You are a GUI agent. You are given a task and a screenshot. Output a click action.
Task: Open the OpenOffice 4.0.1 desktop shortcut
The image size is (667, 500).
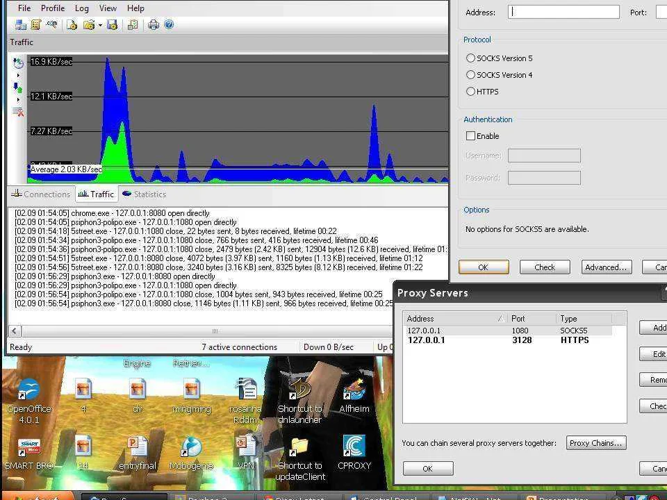click(x=28, y=389)
